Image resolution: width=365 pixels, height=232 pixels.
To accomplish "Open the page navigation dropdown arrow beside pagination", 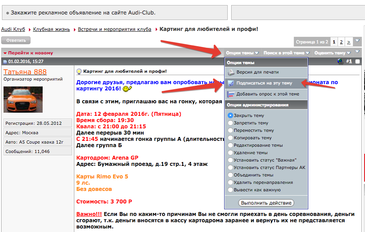I will pos(357,41).
